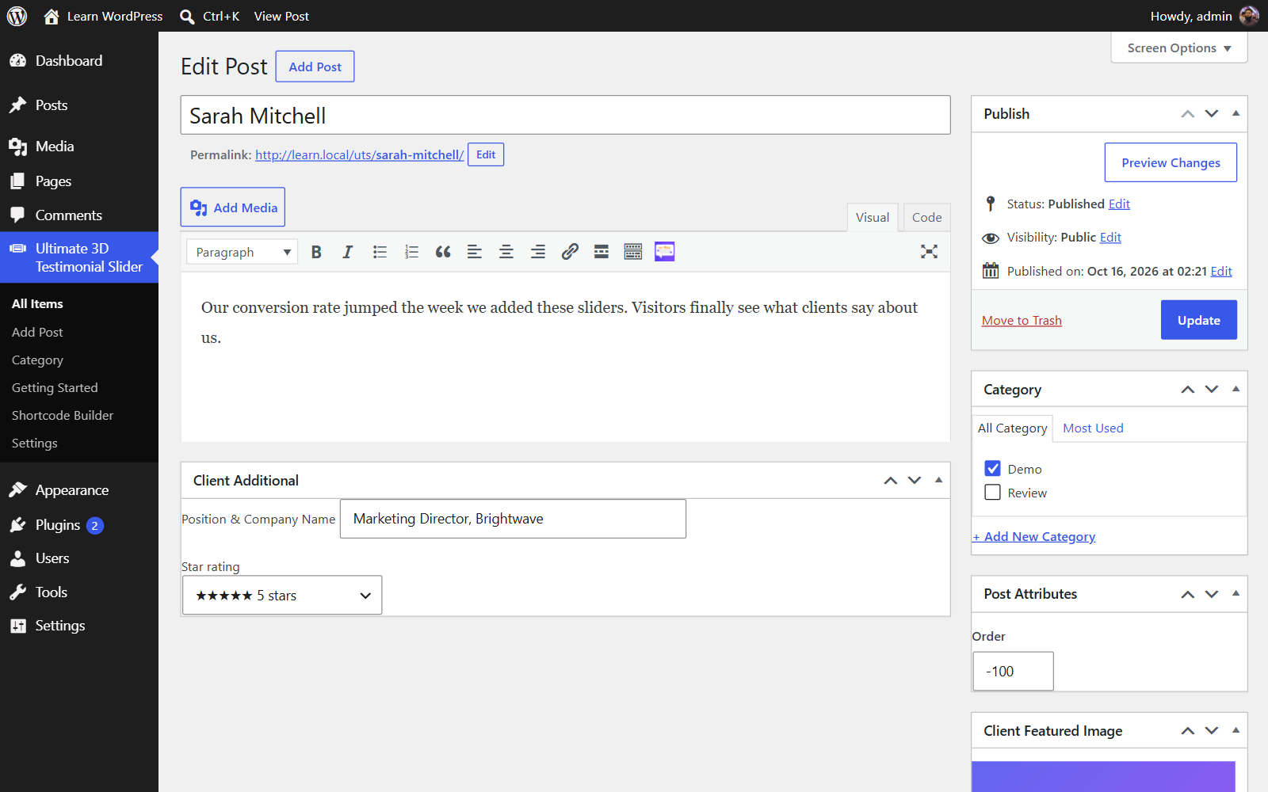1268x792 pixels.
Task: Click the post title field
Action: pyautogui.click(x=565, y=116)
